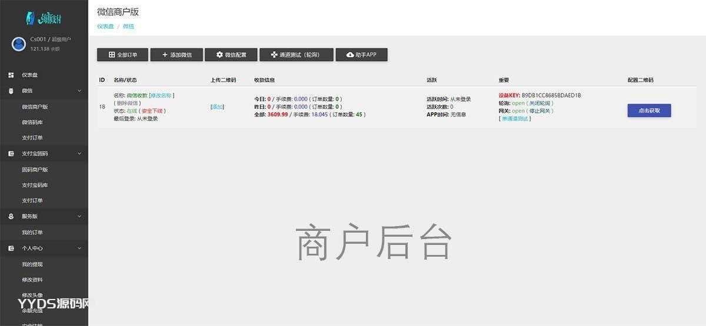Click the 个人中心 icon in the sidebar
The height and width of the screenshot is (326, 706).
(x=11, y=248)
